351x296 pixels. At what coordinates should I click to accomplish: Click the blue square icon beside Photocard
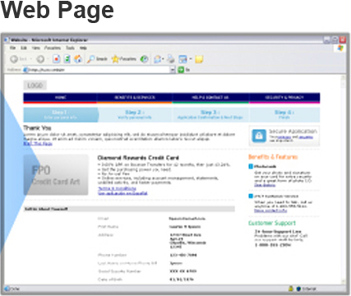(251, 166)
